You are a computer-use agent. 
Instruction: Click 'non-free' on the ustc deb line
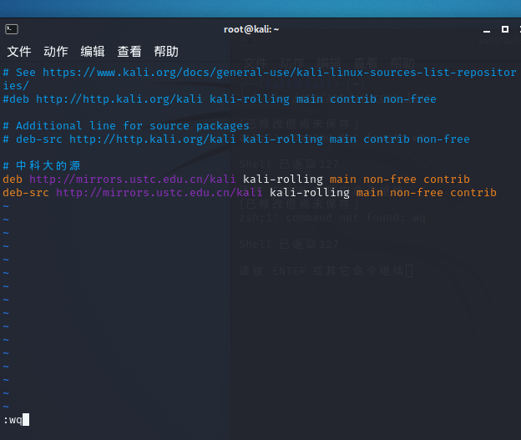390,180
